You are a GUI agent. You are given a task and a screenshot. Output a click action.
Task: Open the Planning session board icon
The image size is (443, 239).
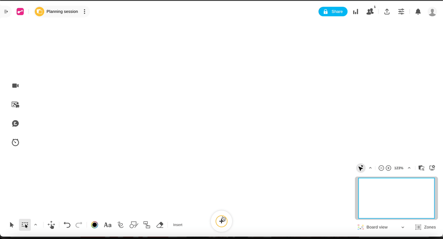[x=39, y=12]
